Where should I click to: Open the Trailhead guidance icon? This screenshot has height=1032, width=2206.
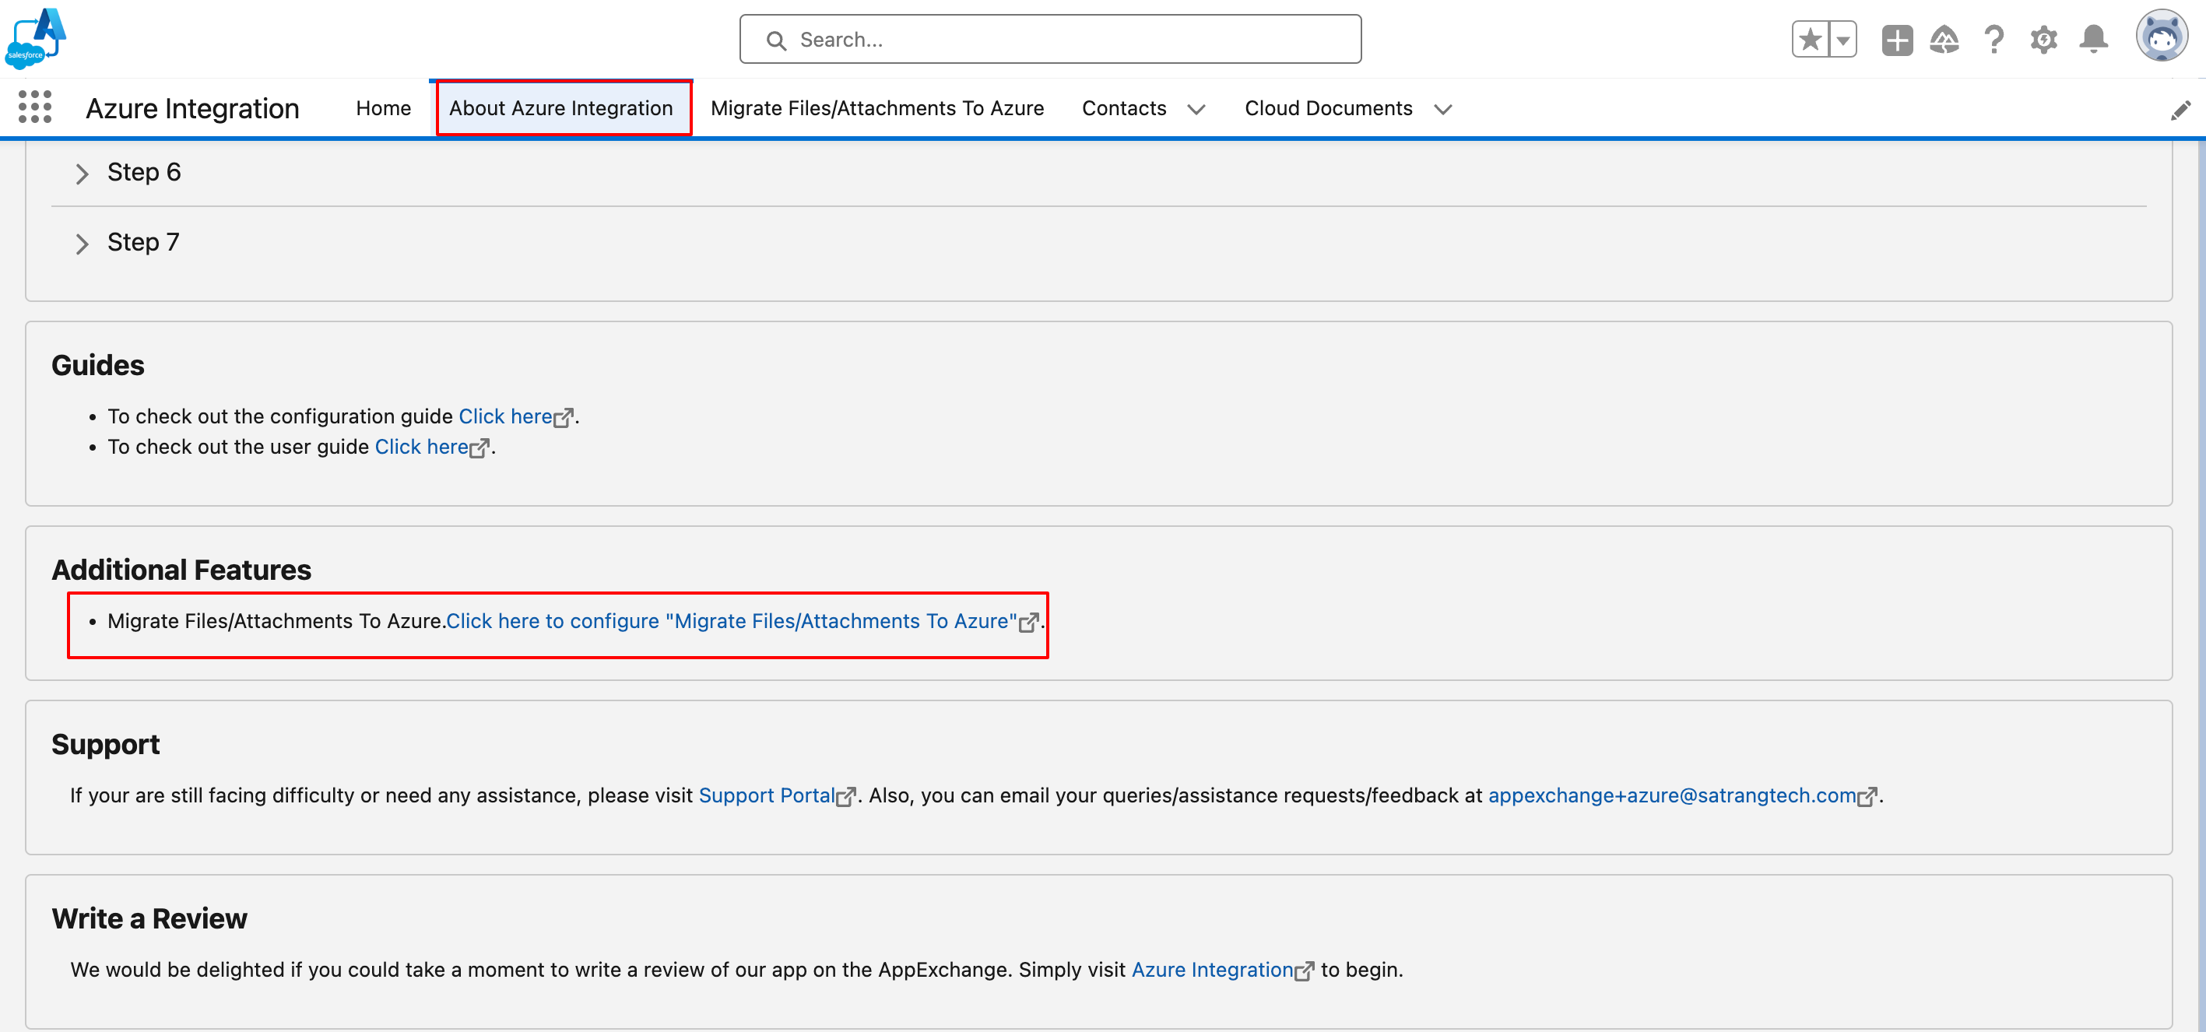pos(1944,40)
